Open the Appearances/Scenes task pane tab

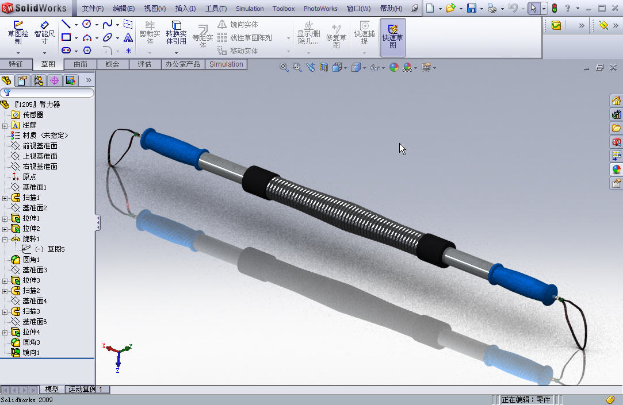coord(616,169)
